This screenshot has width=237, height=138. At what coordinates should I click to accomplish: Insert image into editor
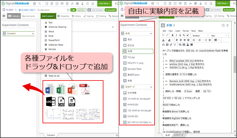(167, 45)
